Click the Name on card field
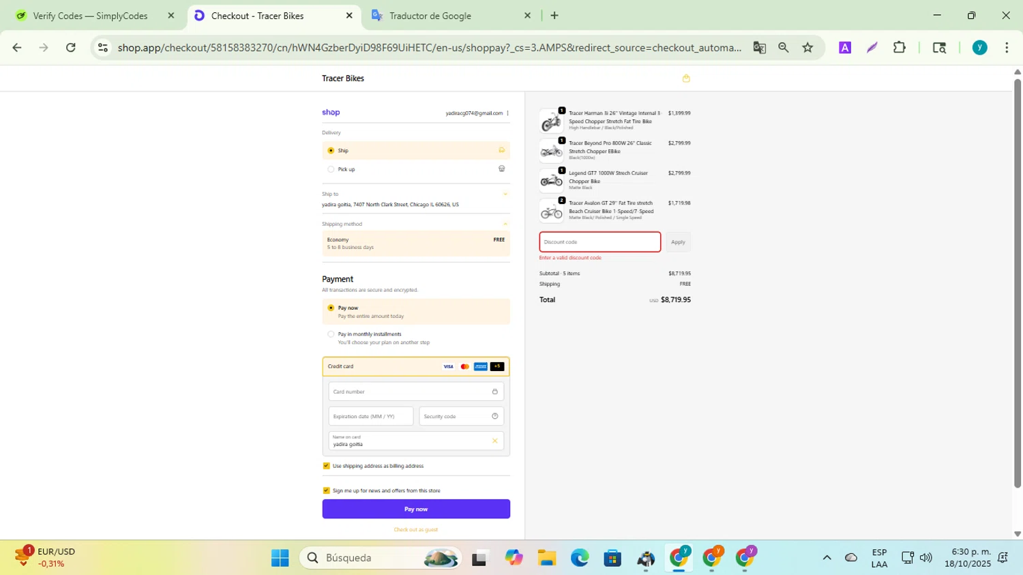This screenshot has width=1023, height=575. [416, 441]
